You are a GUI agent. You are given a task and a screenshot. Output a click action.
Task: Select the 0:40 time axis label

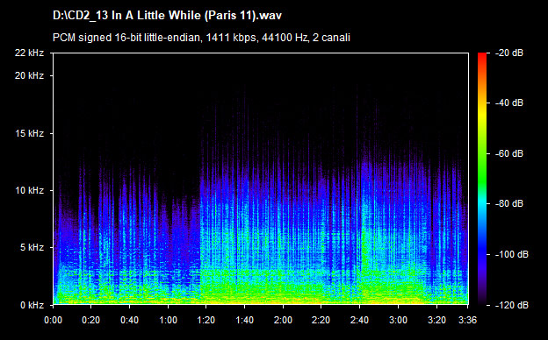pos(129,320)
